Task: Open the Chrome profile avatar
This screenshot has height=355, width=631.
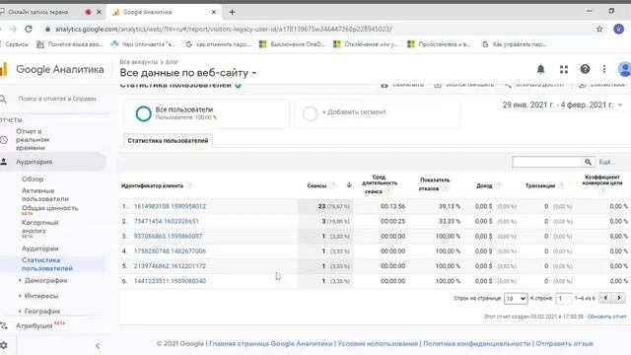Action: pyautogui.click(x=618, y=29)
